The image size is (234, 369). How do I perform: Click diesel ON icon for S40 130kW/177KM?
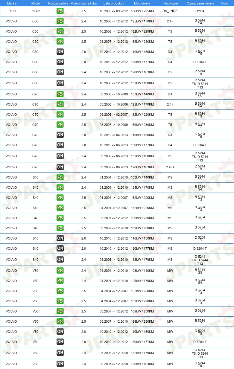[60, 248]
